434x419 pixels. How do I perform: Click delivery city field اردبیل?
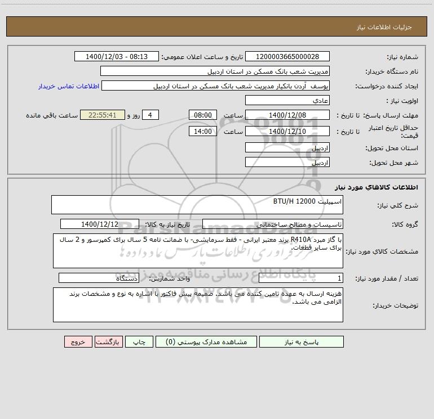pos(287,162)
